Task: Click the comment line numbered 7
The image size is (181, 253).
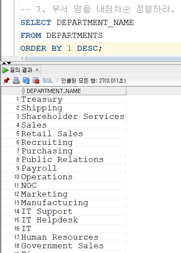Action: (98, 9)
